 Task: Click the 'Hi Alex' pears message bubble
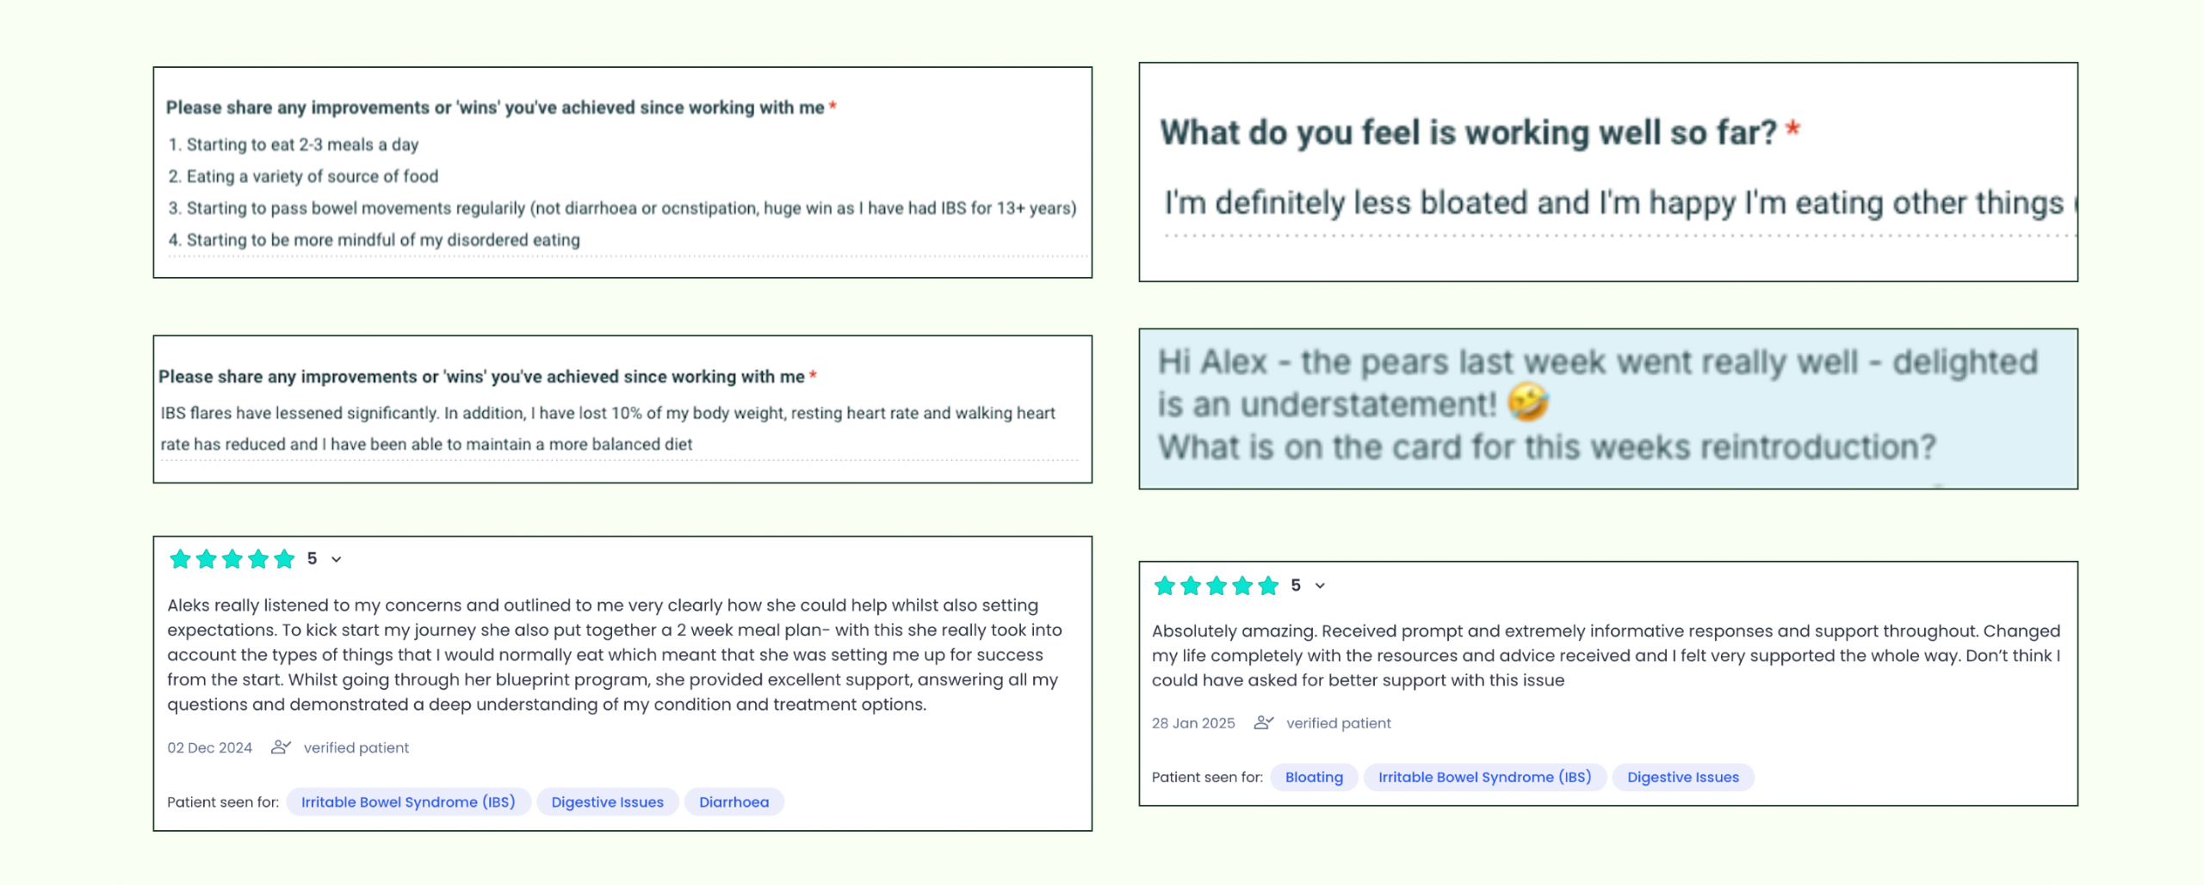coord(1608,409)
